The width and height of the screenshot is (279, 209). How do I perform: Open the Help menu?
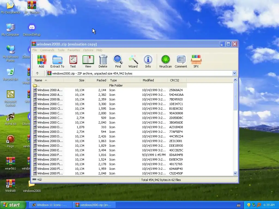[99, 50]
